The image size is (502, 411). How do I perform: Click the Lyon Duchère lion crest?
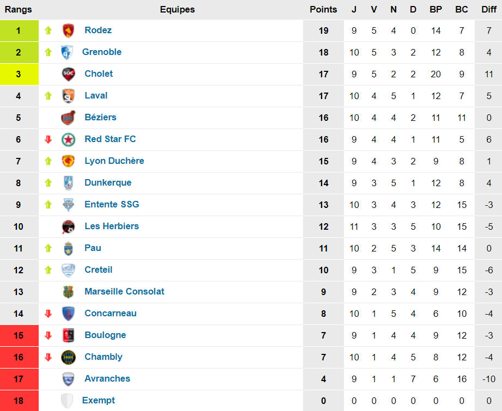coord(68,161)
